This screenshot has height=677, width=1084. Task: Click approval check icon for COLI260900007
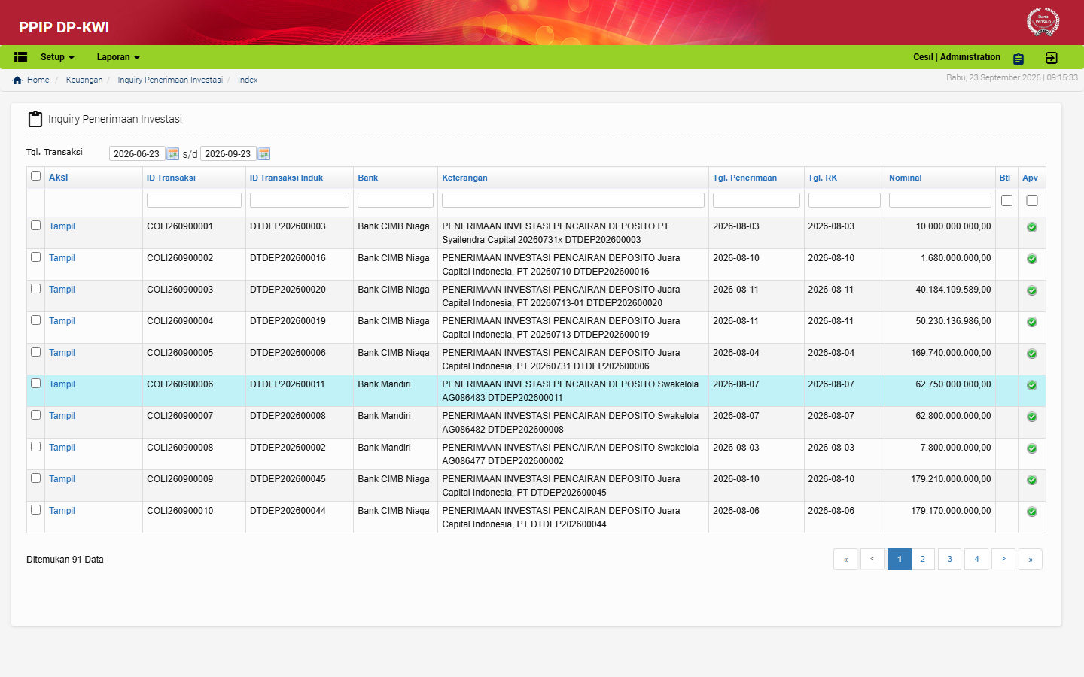click(x=1032, y=417)
